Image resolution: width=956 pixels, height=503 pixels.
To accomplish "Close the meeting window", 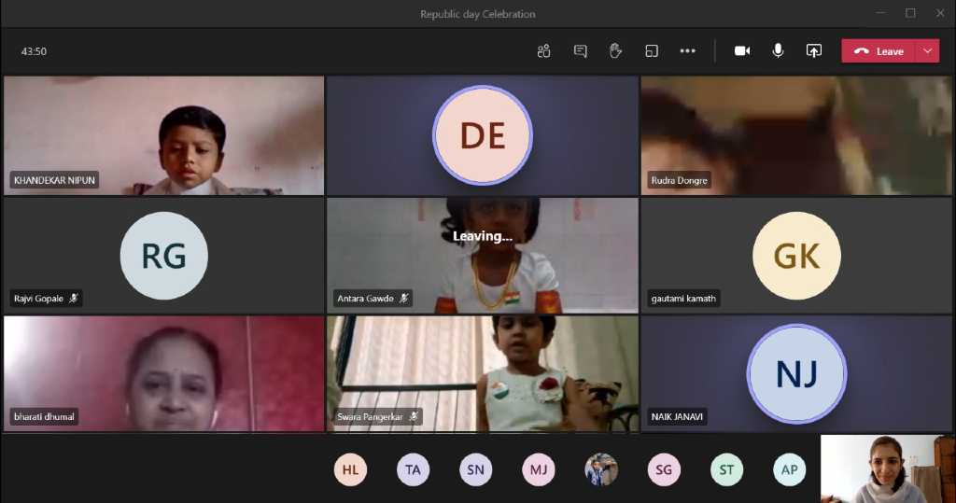I will click(x=940, y=13).
